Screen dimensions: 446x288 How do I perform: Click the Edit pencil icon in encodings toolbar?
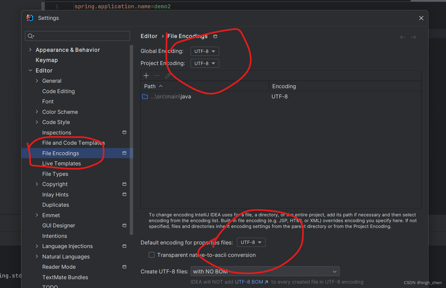click(x=168, y=76)
